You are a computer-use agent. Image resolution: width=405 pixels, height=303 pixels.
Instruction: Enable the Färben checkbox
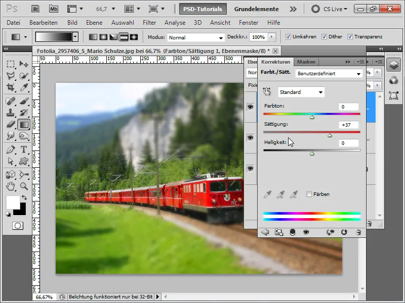[x=309, y=194]
